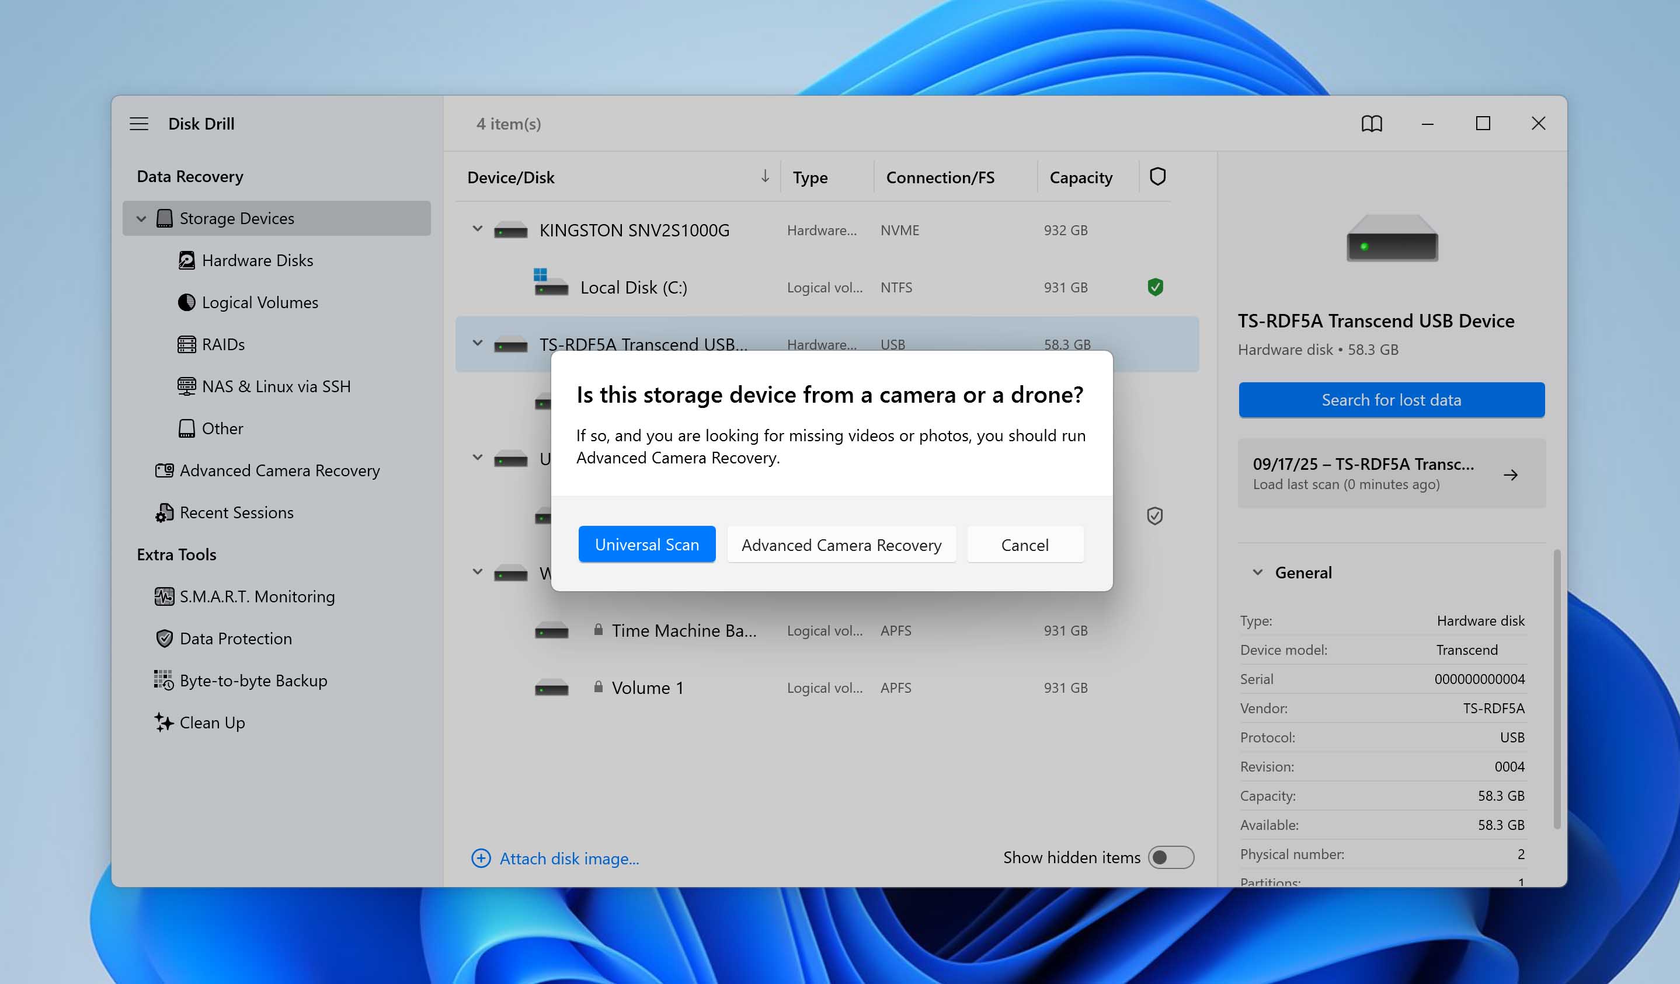Collapse the TS-RDF5A Transcend USB row

(477, 344)
